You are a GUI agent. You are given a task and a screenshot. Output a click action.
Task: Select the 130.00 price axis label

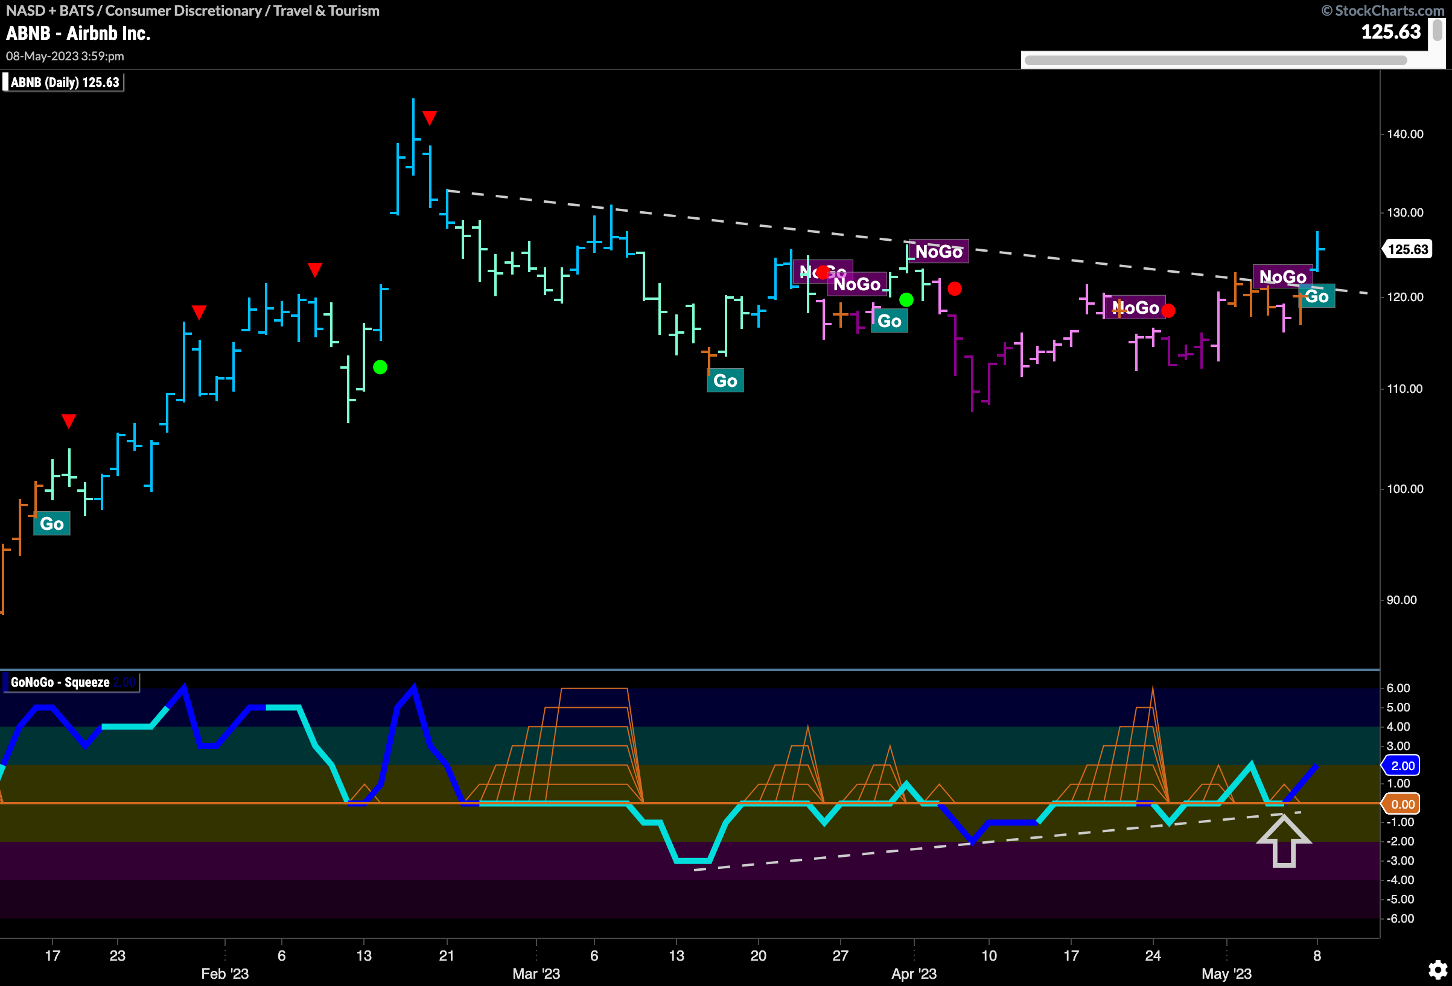1404,212
